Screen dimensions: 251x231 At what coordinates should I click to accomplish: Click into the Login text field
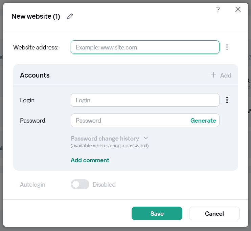pyautogui.click(x=145, y=100)
